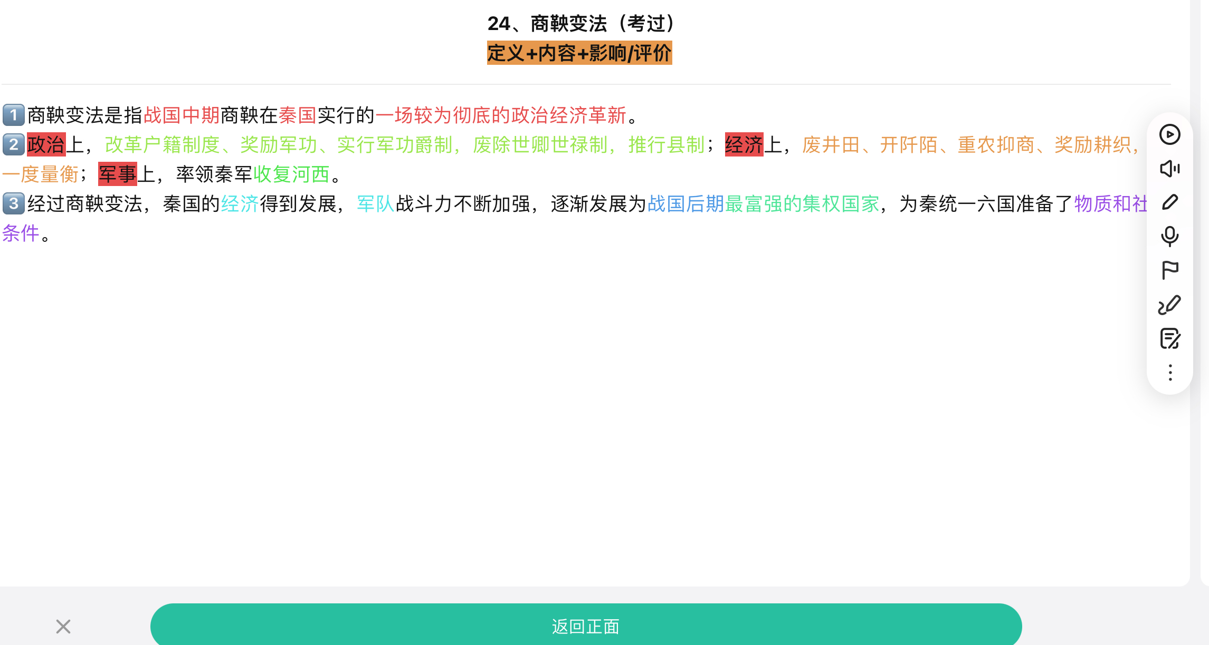Click the red text 战国中期
1209x645 pixels.
pos(182,115)
